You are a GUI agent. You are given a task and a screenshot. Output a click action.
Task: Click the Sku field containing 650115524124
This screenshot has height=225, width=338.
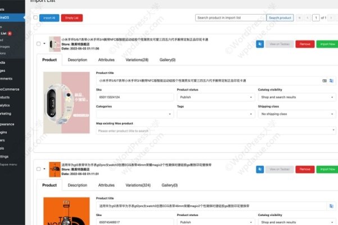(135, 97)
